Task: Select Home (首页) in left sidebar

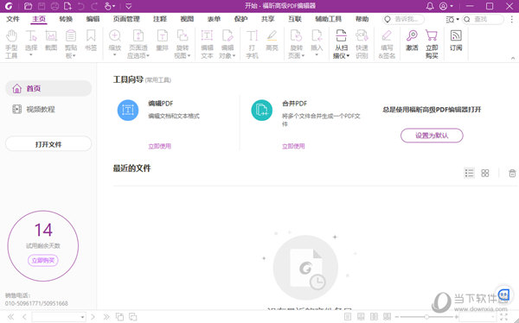Action: 48,88
